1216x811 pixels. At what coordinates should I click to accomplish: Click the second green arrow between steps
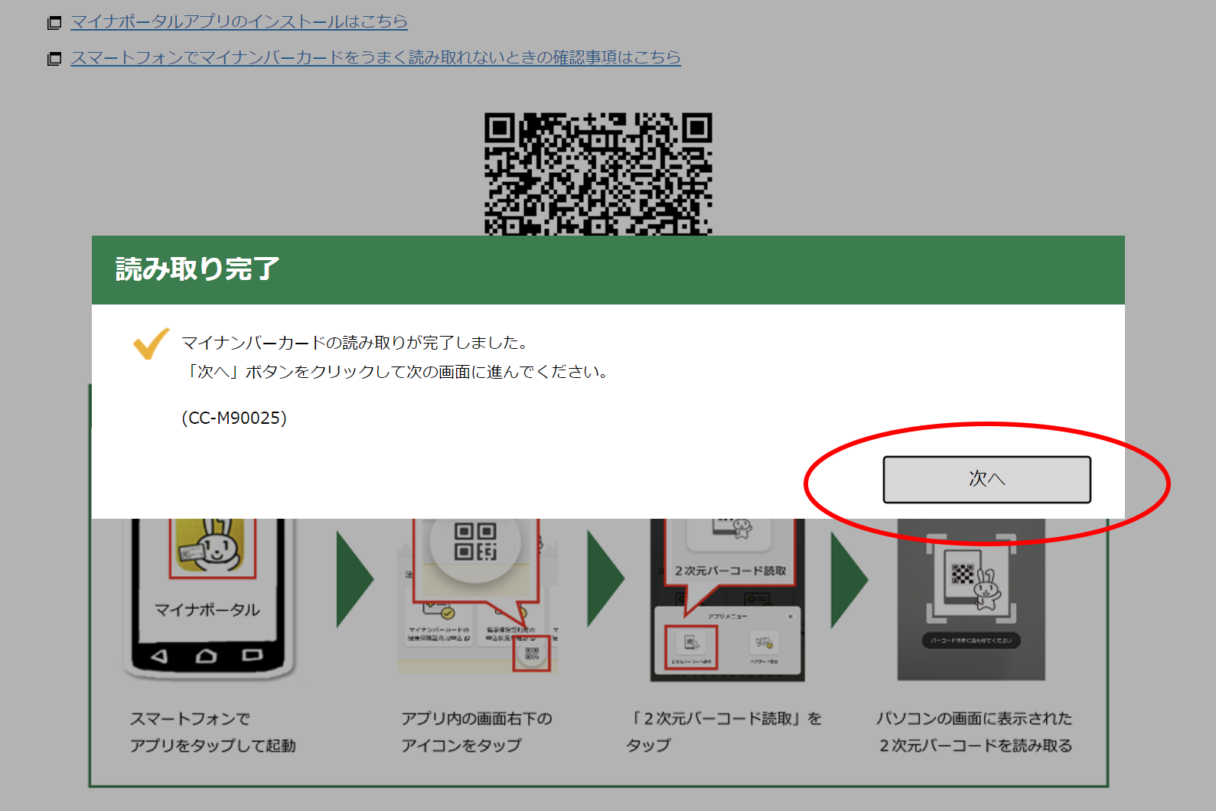[605, 580]
